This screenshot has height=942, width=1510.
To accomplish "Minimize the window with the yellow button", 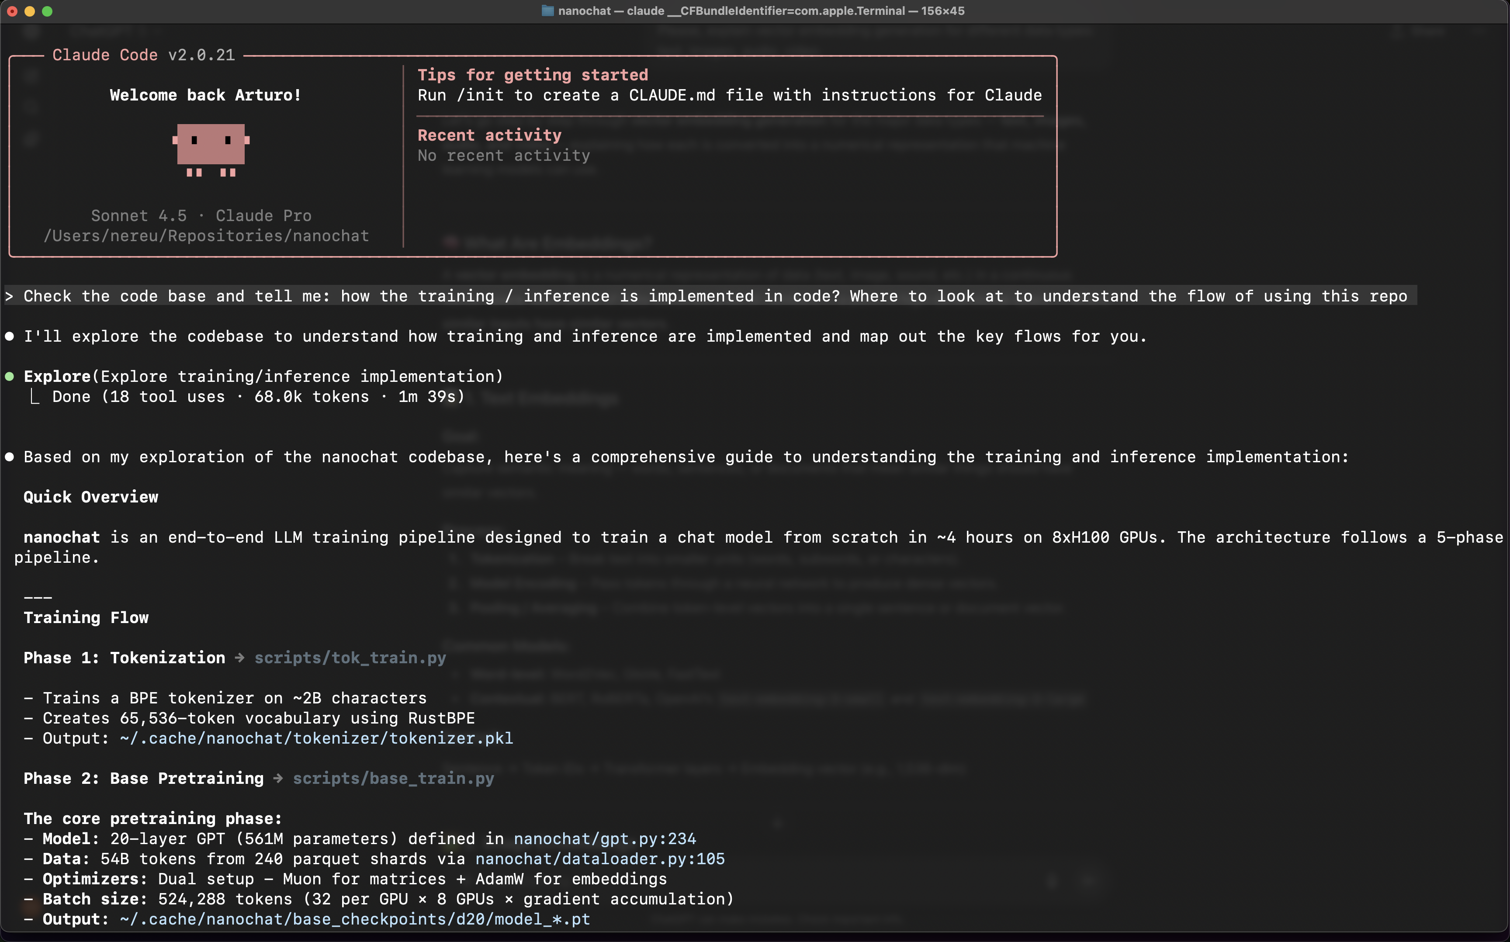I will tap(29, 11).
